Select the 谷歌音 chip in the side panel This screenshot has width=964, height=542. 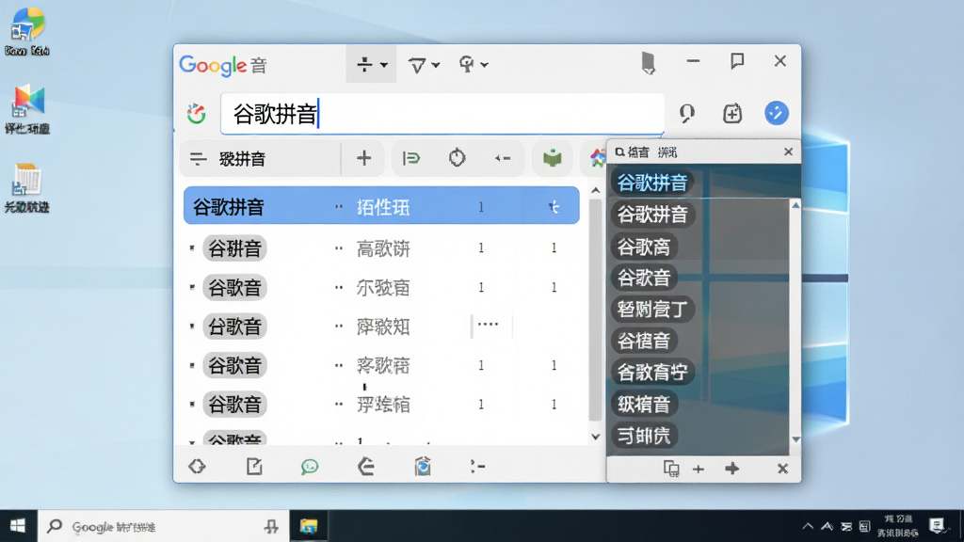coord(644,278)
